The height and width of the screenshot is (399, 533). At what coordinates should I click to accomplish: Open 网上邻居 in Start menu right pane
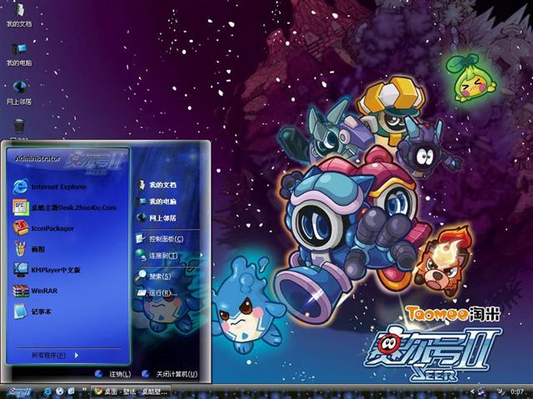pos(157,218)
